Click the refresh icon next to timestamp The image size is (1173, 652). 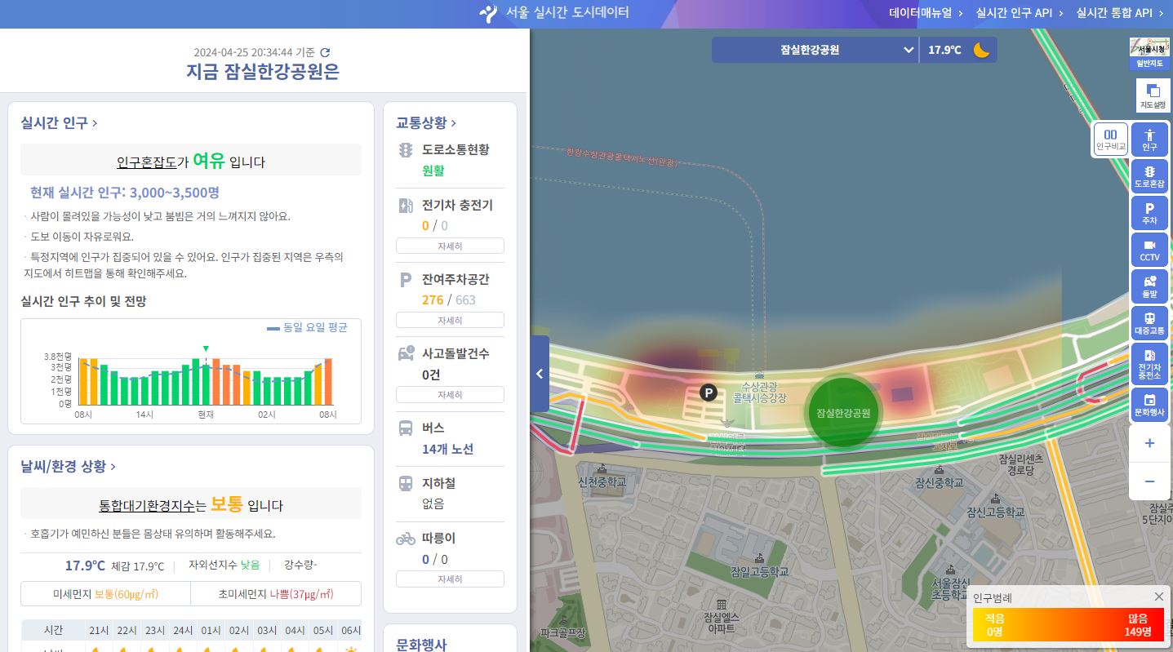click(x=325, y=52)
